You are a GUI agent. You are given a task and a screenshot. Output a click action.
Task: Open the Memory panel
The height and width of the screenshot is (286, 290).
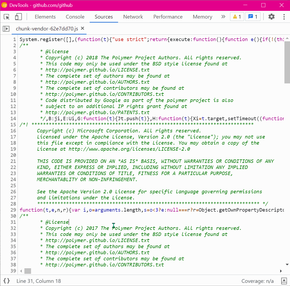click(202, 16)
